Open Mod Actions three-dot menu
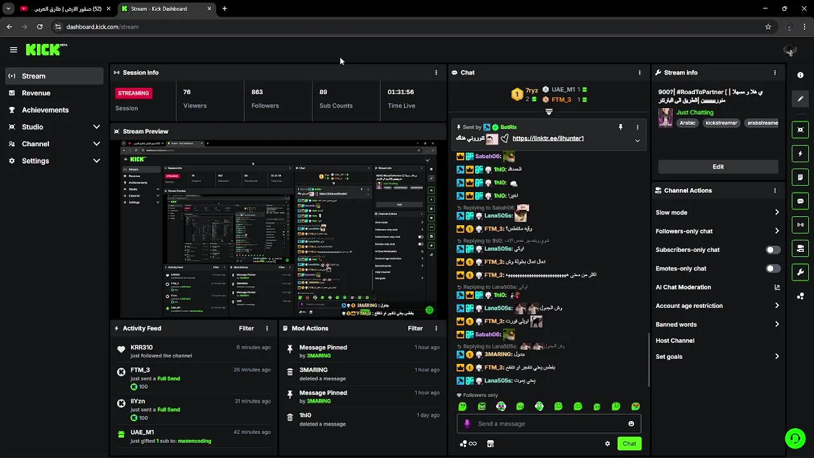The width and height of the screenshot is (814, 458). click(x=436, y=328)
